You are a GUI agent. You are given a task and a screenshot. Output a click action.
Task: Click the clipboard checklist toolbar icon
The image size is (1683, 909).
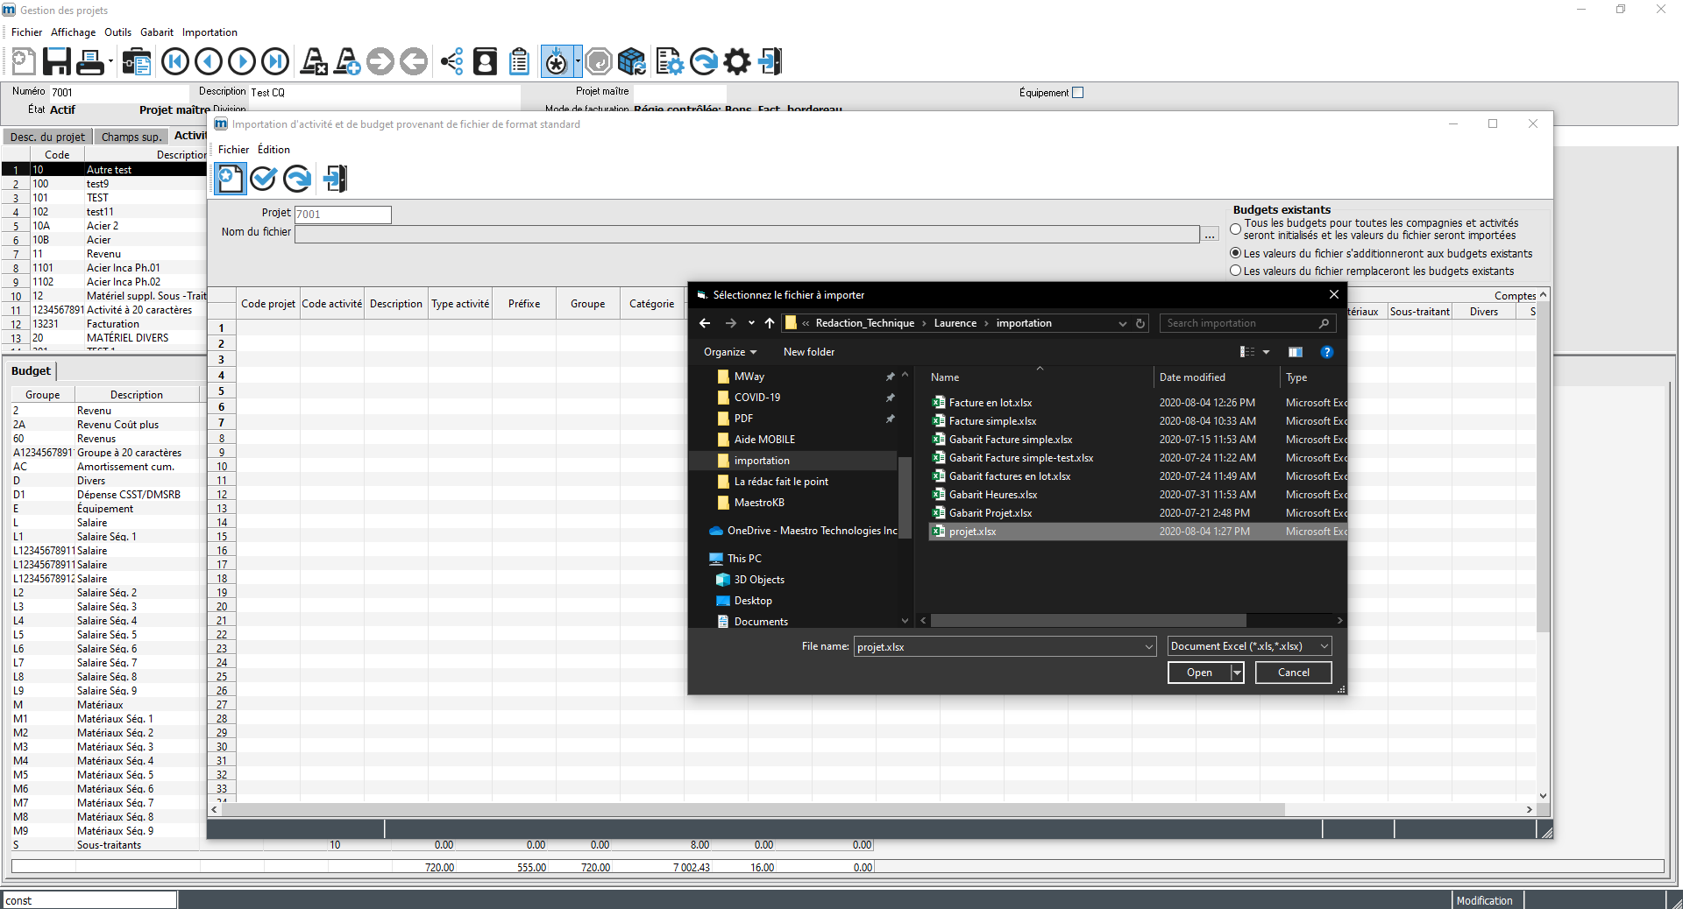[x=519, y=61]
